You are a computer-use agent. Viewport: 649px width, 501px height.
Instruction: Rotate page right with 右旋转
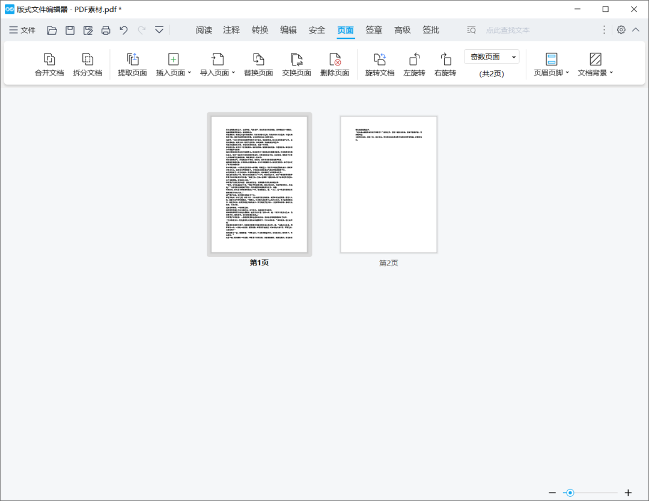[x=445, y=59]
